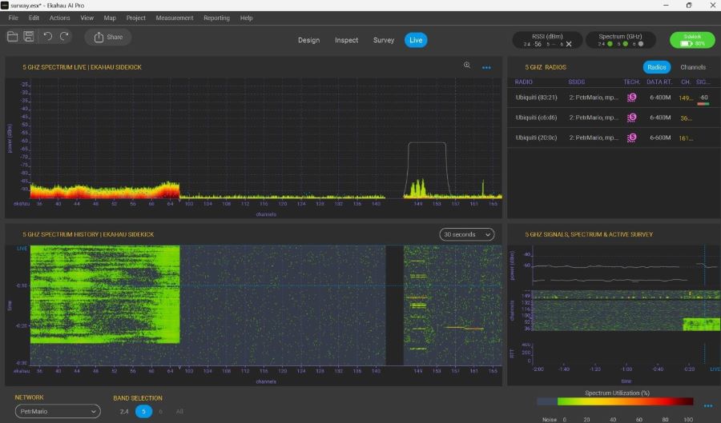Screen dimensions: 721x423
Task: Open the Map menu
Action: point(110,18)
